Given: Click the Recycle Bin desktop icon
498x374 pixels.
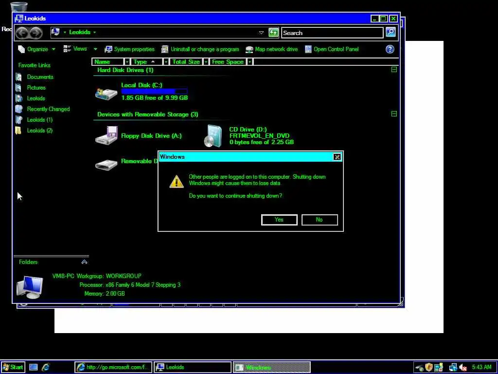Looking at the screenshot, I should pyautogui.click(x=19, y=7).
